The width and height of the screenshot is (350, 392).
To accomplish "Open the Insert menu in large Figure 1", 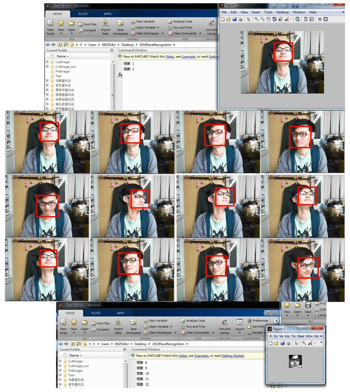I will (256, 12).
